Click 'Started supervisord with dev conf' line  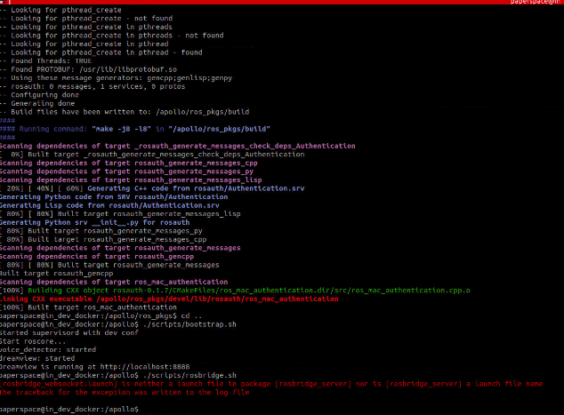69,333
